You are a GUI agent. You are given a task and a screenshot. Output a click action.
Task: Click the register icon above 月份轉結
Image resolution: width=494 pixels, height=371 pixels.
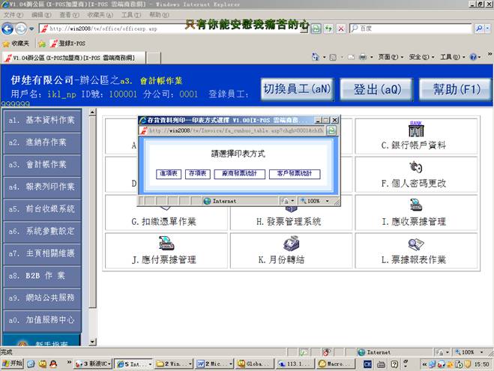(x=290, y=244)
